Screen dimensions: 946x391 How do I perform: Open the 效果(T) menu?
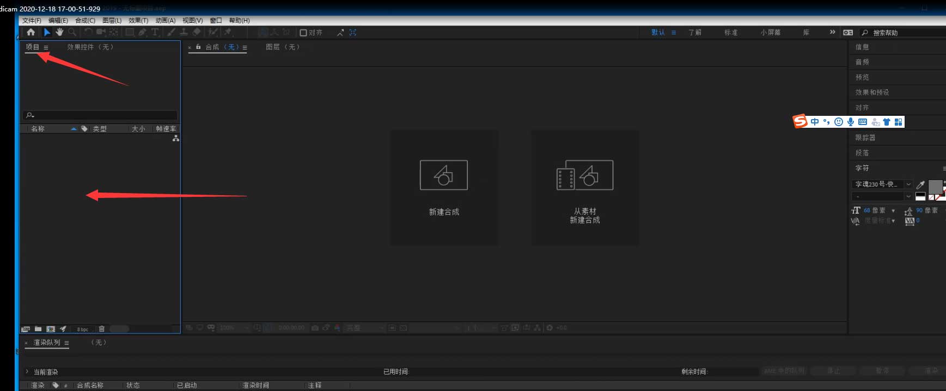pyautogui.click(x=138, y=20)
